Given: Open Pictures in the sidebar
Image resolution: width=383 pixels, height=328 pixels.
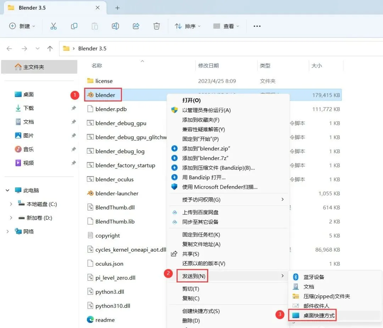Looking at the screenshot, I should click(24, 135).
